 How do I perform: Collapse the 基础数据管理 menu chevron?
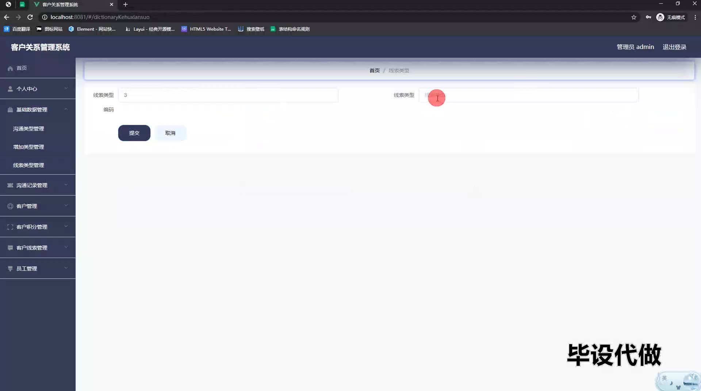click(66, 109)
